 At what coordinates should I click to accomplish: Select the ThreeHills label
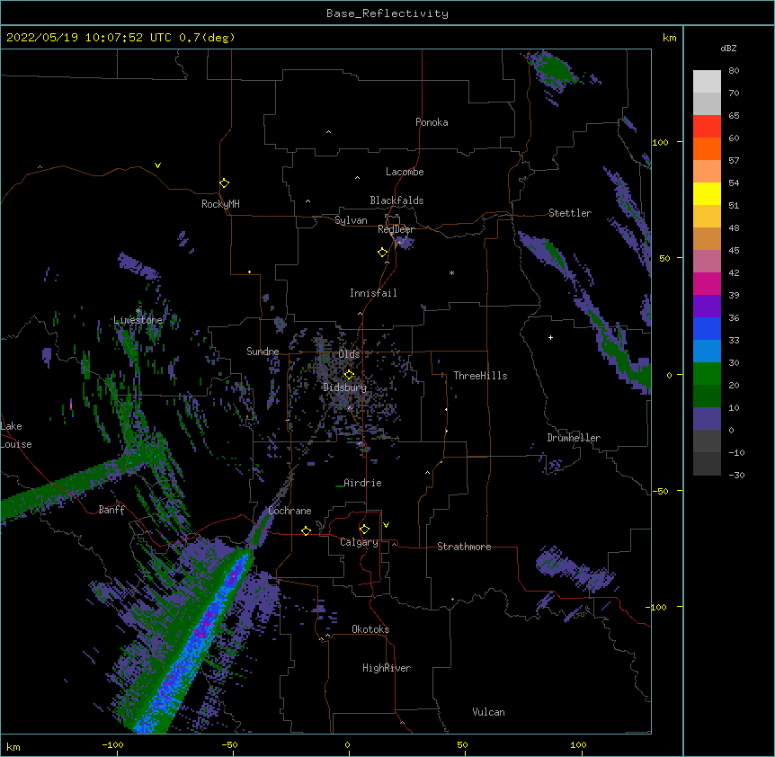coord(480,376)
